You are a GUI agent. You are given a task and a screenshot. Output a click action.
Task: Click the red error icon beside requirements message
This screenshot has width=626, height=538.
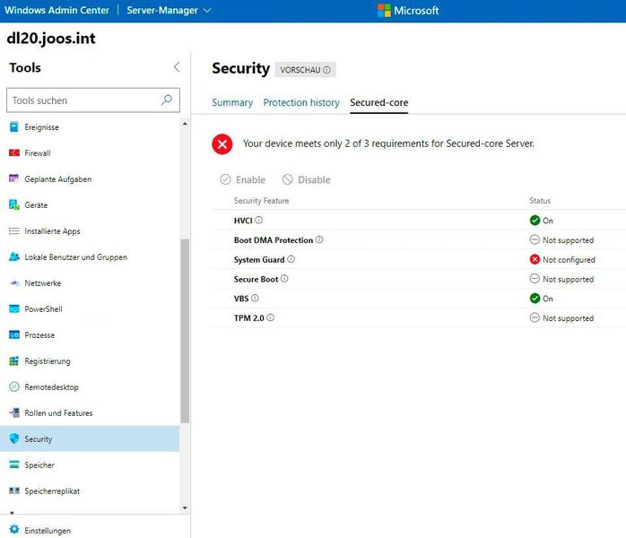(222, 143)
